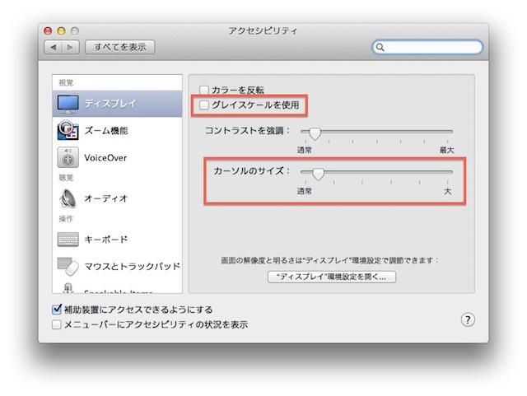527x396 pixels.
Task: Open "ディスプレイ"環境設定を開く button
Action: click(x=332, y=277)
